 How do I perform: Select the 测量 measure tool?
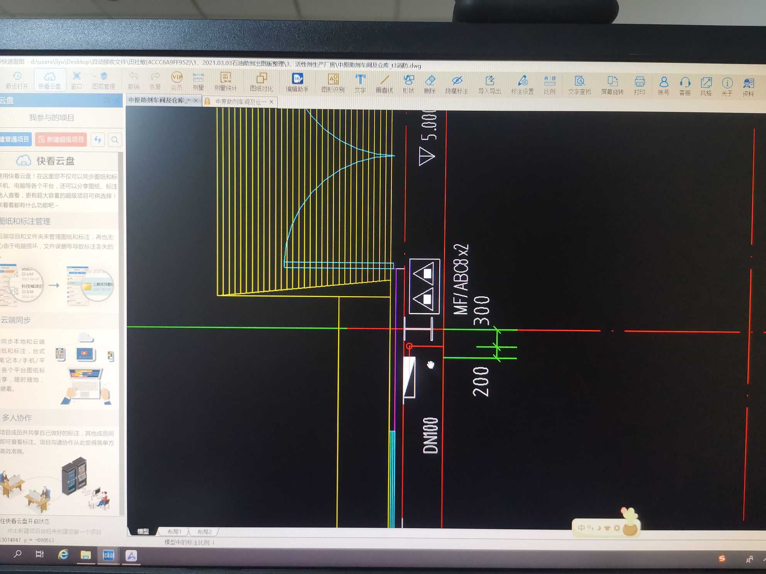point(198,81)
